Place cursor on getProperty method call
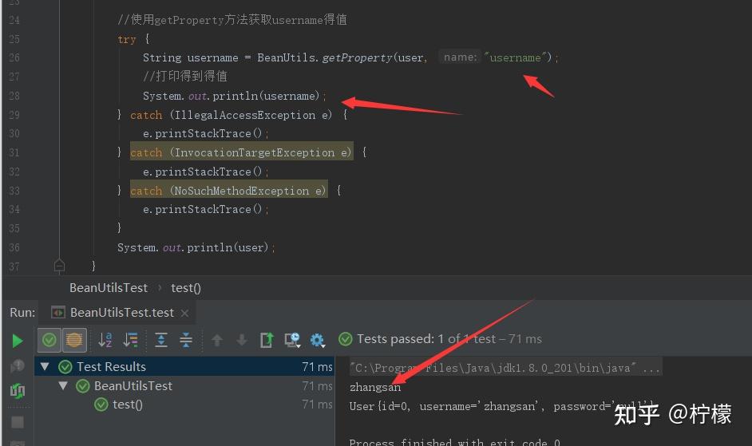The height and width of the screenshot is (446, 752). coord(358,57)
